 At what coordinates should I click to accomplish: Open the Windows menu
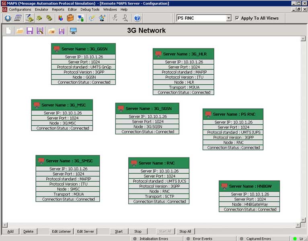point(110,9)
